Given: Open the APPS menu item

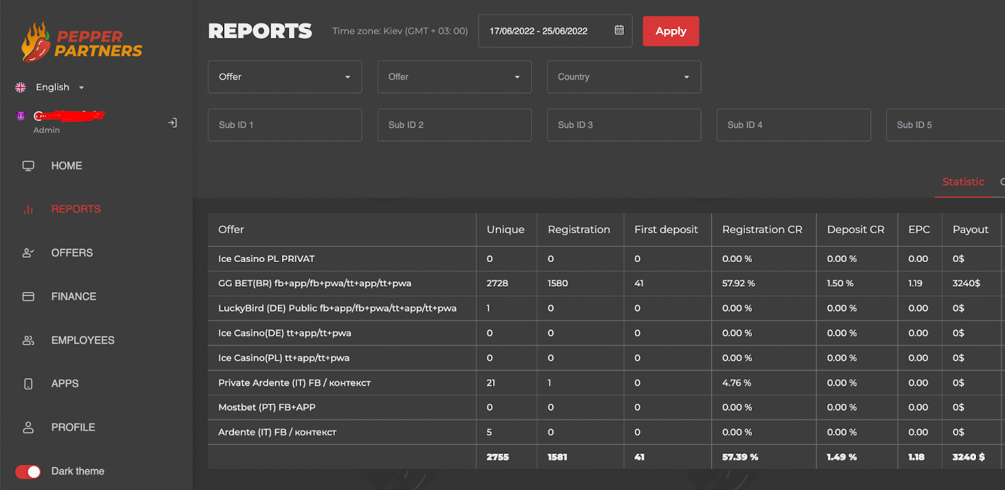Looking at the screenshot, I should coord(65,384).
